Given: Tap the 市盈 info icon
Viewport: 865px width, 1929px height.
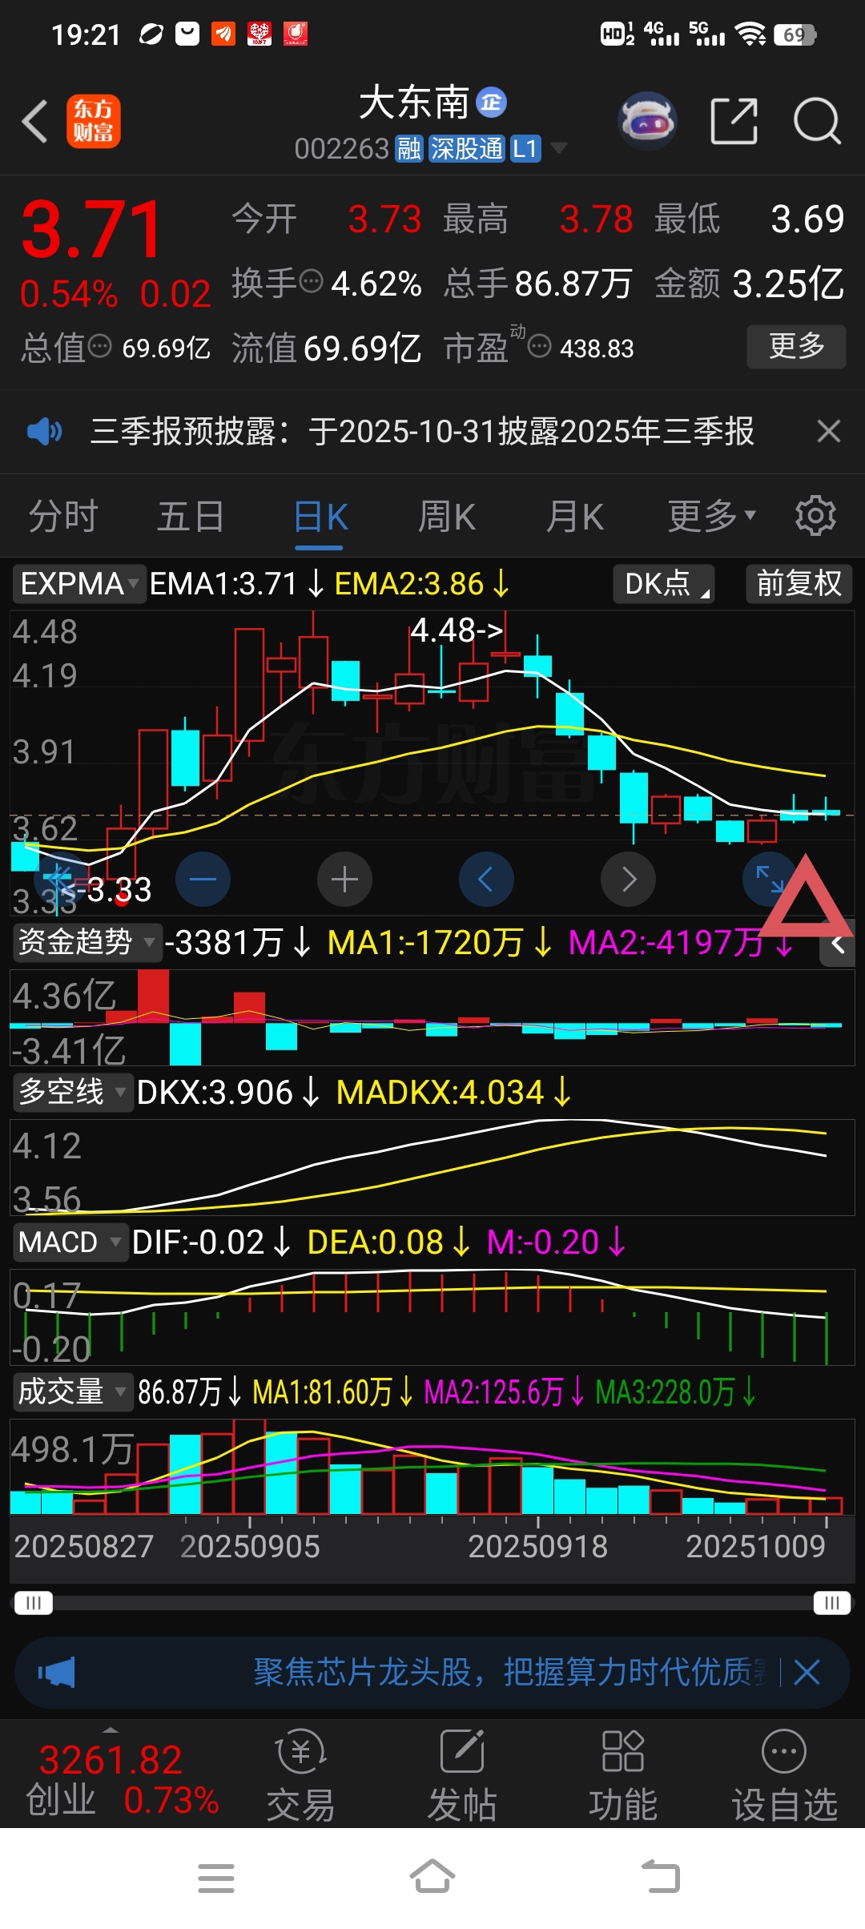Looking at the screenshot, I should (x=540, y=346).
